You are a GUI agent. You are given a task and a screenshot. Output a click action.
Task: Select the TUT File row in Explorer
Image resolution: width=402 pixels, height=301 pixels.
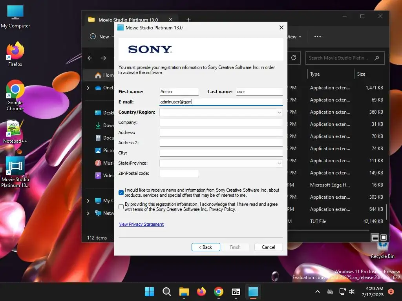336,221
